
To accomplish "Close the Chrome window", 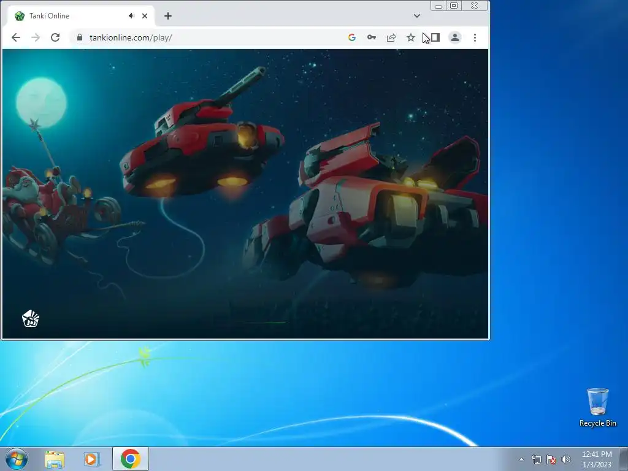I will (x=475, y=6).
